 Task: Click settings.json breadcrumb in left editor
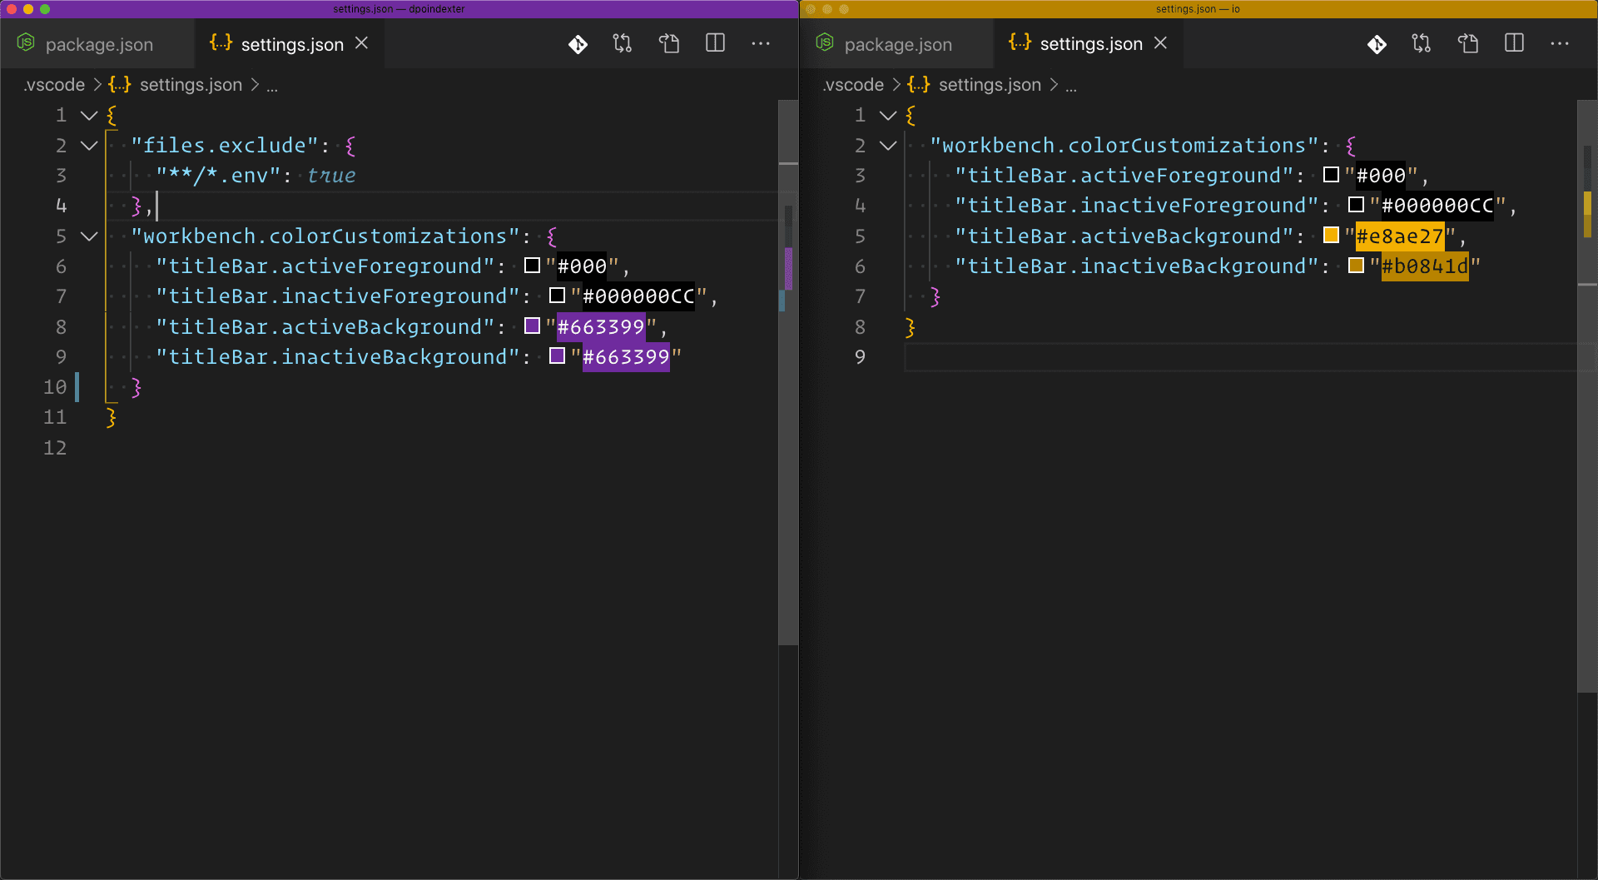coord(191,85)
